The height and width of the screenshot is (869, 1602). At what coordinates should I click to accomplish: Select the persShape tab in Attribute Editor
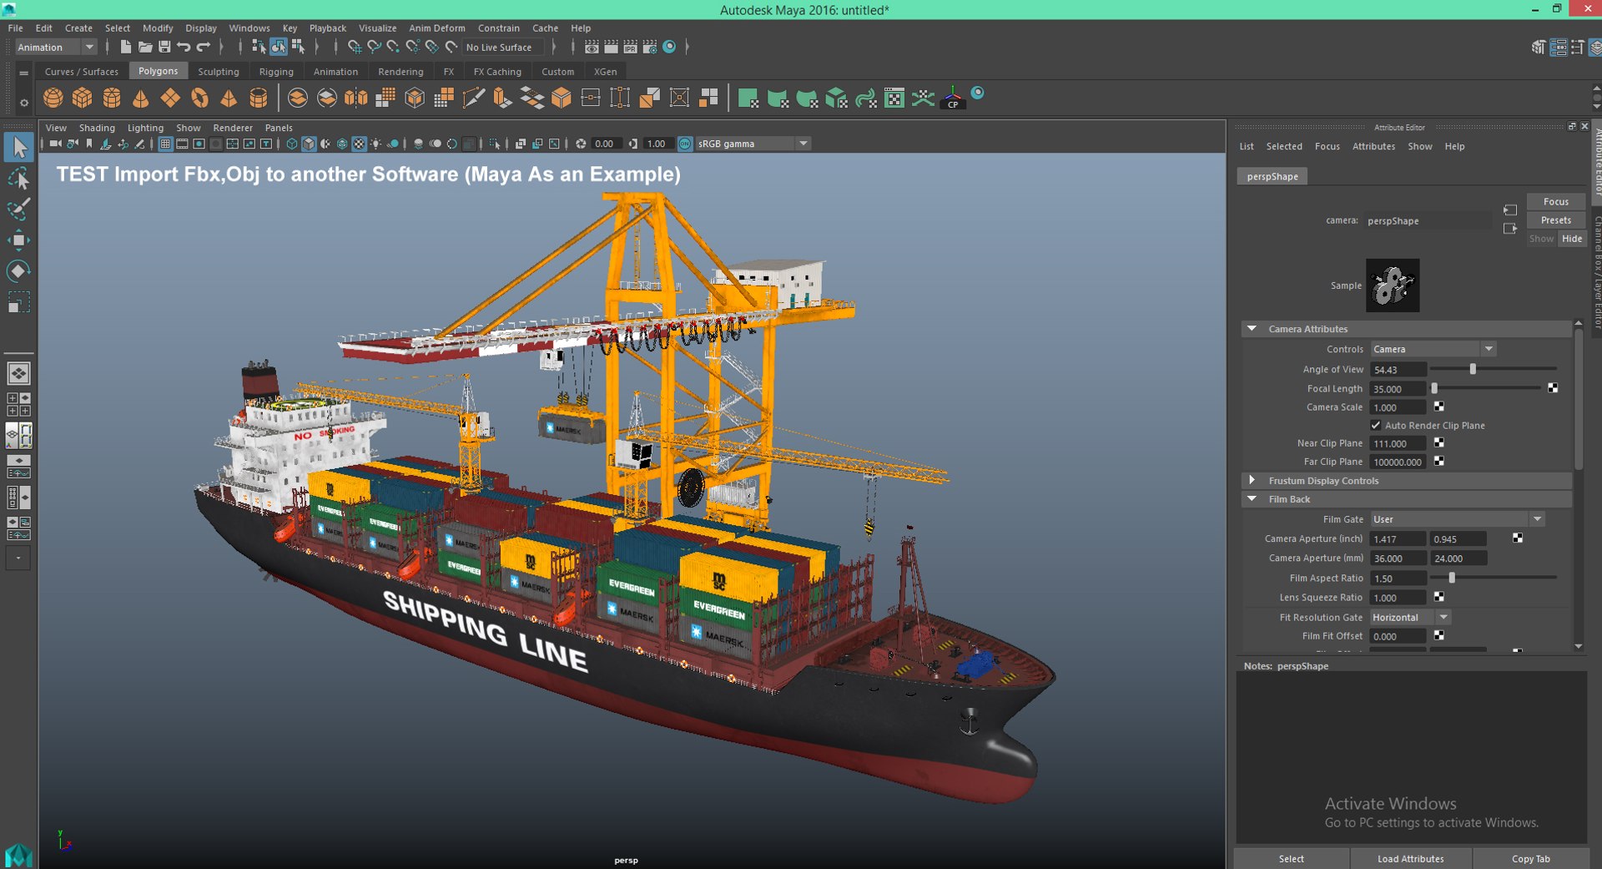(x=1272, y=176)
